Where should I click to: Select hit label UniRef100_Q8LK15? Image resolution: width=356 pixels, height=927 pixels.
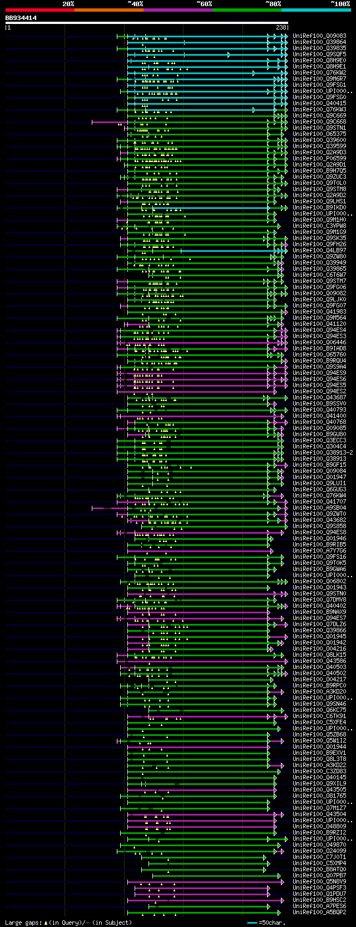coord(319,655)
